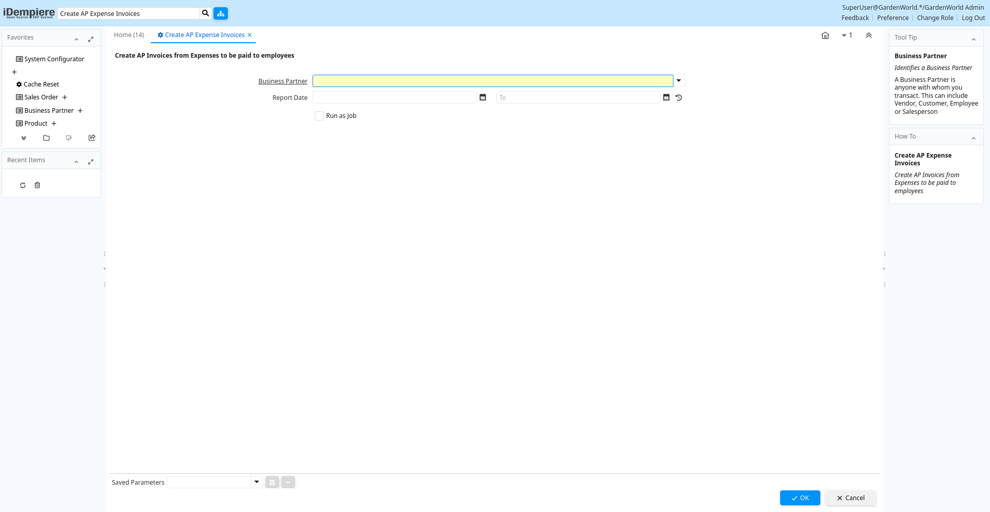This screenshot has height=512, width=990.
Task: Click the date range history icon
Action: tap(679, 97)
